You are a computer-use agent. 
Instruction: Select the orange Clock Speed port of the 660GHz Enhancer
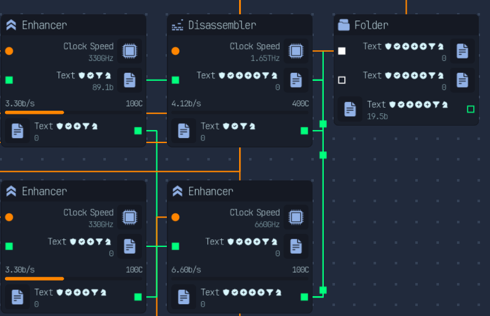176,217
